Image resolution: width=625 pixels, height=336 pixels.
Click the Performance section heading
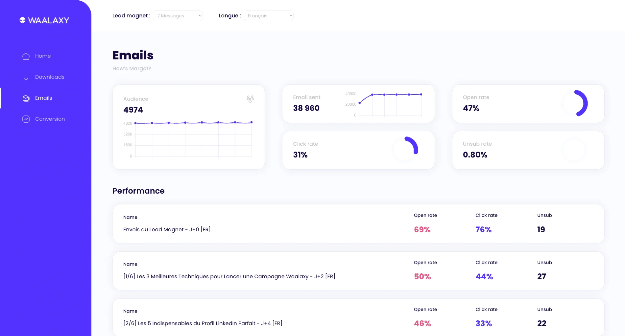(138, 191)
